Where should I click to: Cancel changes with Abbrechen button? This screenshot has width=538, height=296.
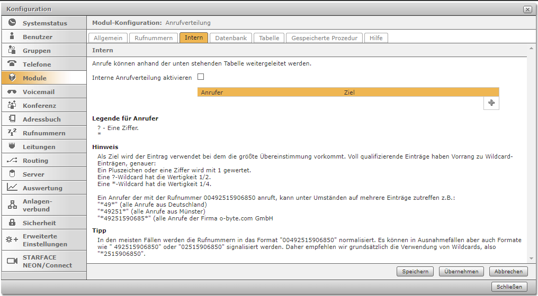[508, 271]
